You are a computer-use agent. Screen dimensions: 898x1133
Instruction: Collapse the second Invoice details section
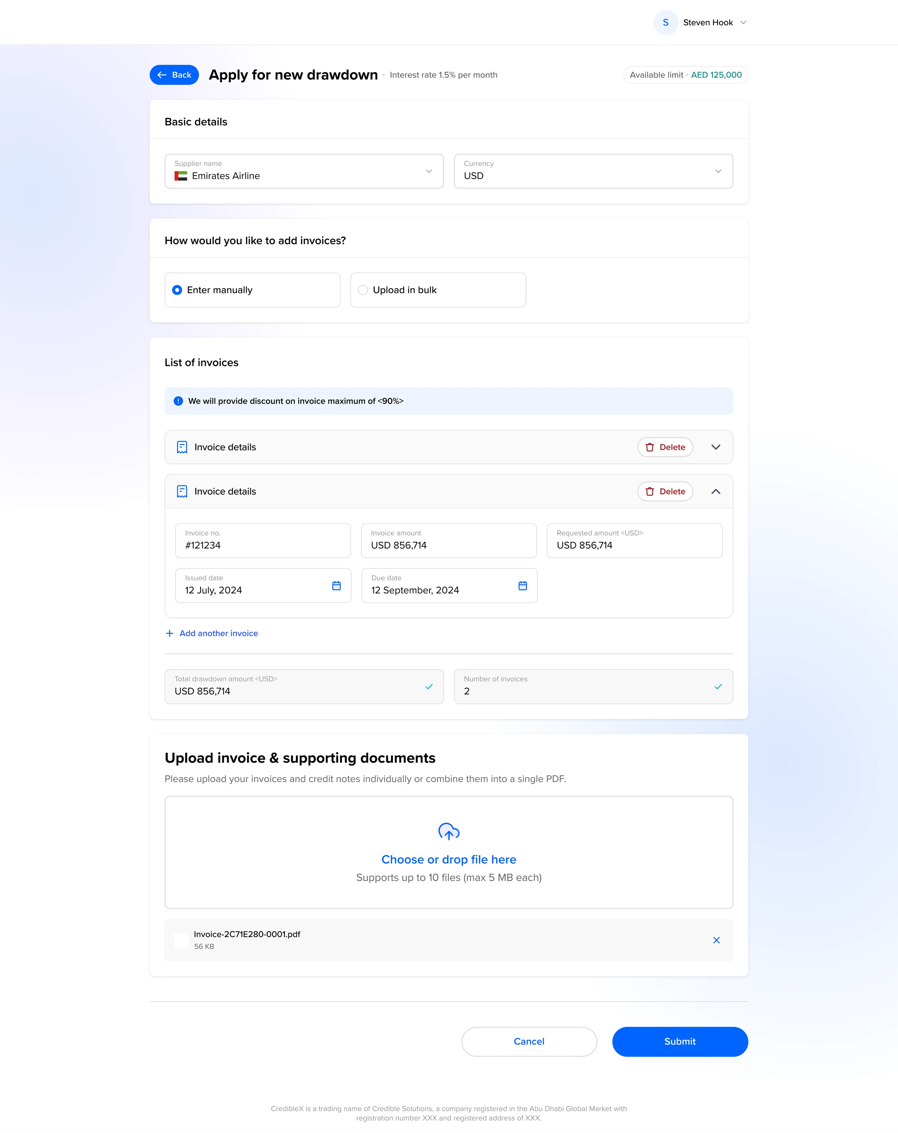click(x=716, y=491)
